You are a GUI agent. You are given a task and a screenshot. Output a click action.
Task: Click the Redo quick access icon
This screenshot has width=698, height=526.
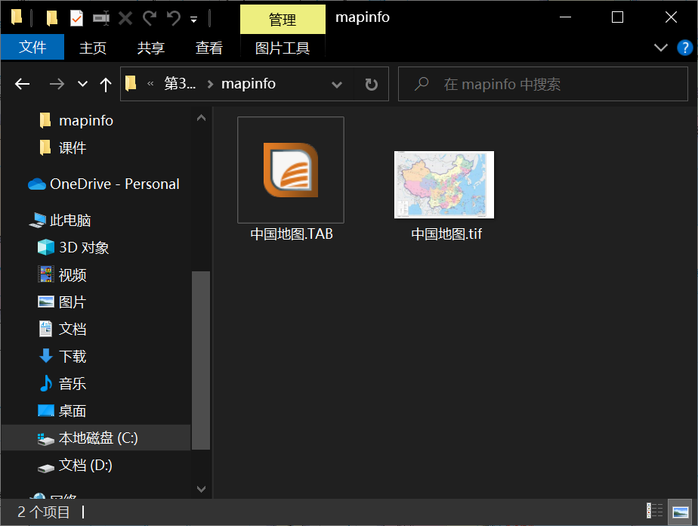tap(150, 18)
